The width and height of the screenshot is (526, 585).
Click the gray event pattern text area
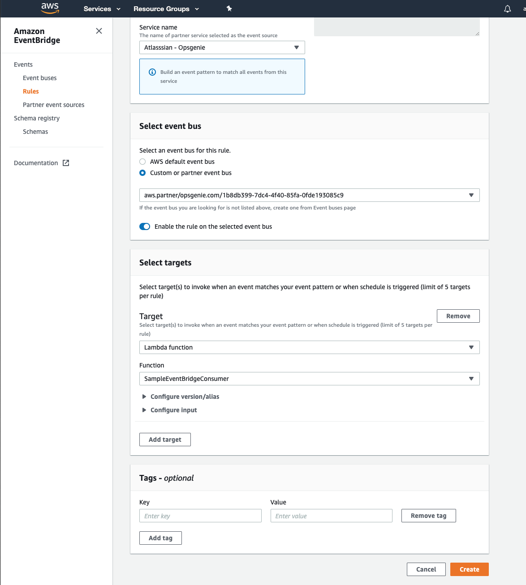(397, 26)
